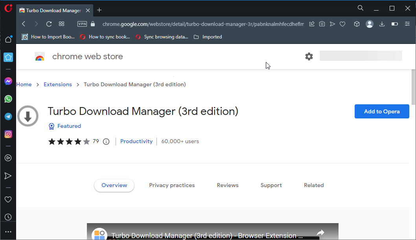Open History clock in sidebar
This screenshot has height=240, width=416.
(x=8, y=217)
